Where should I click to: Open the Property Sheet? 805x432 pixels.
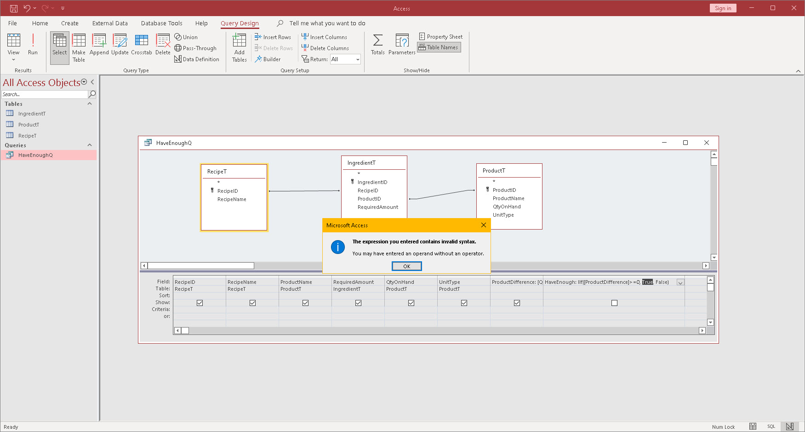coord(440,36)
